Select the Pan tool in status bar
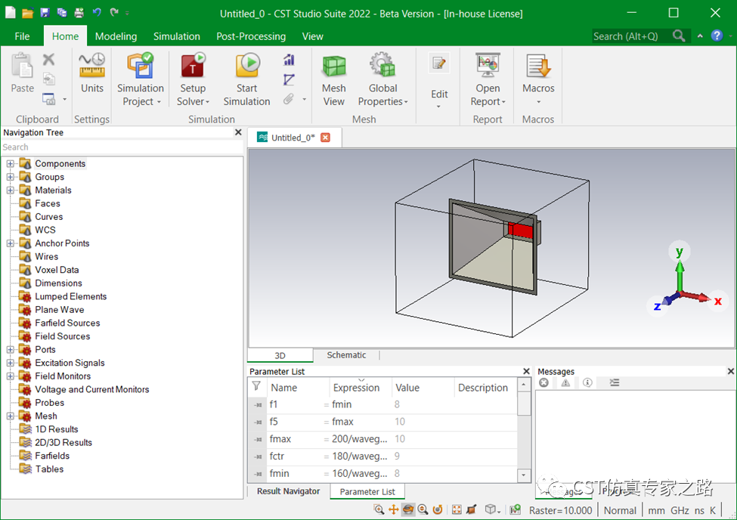Viewport: 737px width, 520px height. 393,509
